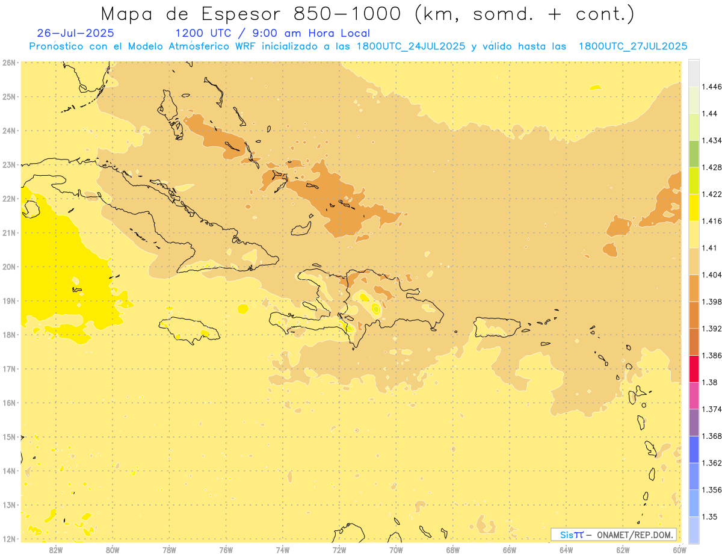Click the legend value "1.398"

point(712,302)
